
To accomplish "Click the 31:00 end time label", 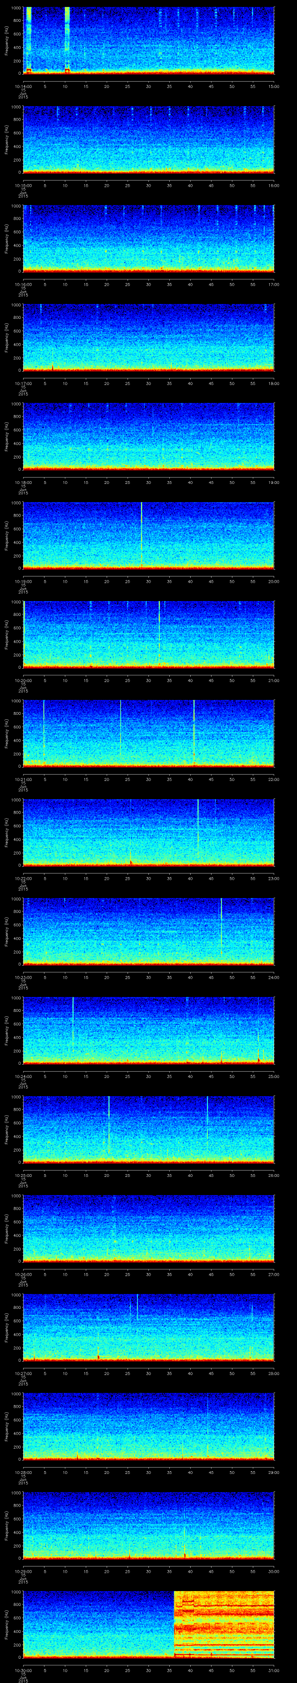I will (274, 1670).
